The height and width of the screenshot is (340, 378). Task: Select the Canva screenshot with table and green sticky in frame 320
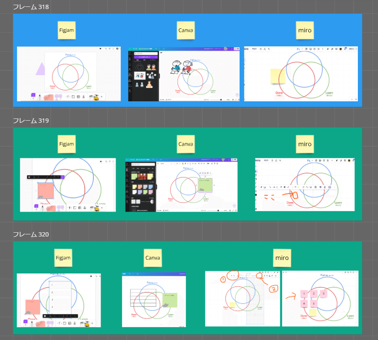point(154,300)
